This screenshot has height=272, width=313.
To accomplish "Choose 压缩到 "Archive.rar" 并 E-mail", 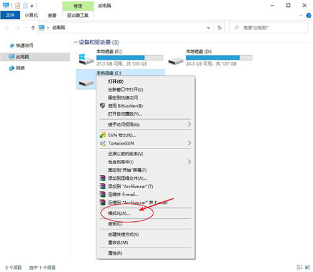I will pos(146,202).
